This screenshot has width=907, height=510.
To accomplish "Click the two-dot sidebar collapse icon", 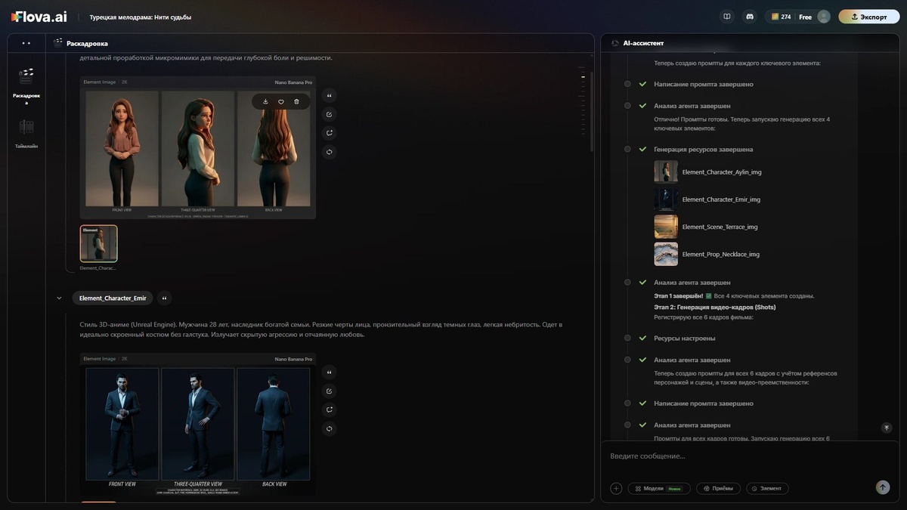I will click(26, 43).
